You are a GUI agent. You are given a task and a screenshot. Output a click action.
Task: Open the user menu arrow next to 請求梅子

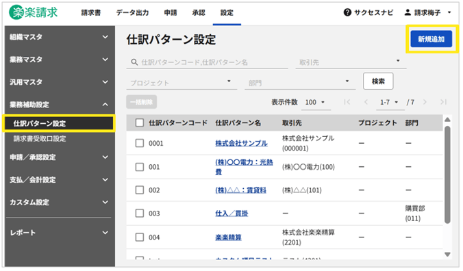click(449, 12)
